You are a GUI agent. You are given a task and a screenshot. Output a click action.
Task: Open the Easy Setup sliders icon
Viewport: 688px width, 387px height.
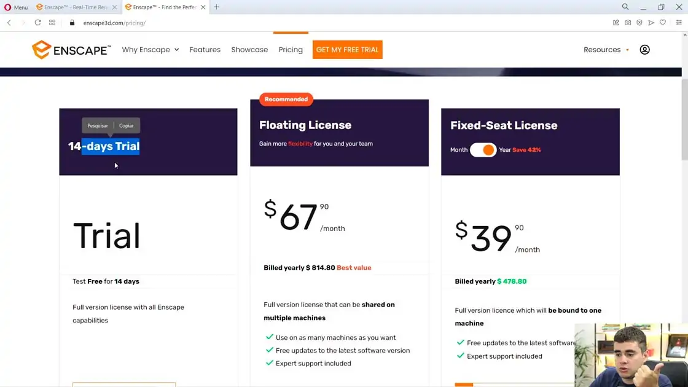click(x=679, y=22)
